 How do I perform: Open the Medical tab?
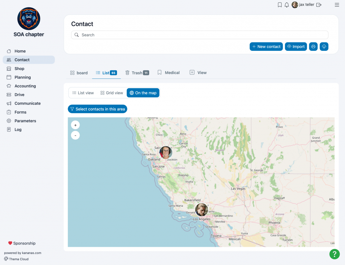168,73
